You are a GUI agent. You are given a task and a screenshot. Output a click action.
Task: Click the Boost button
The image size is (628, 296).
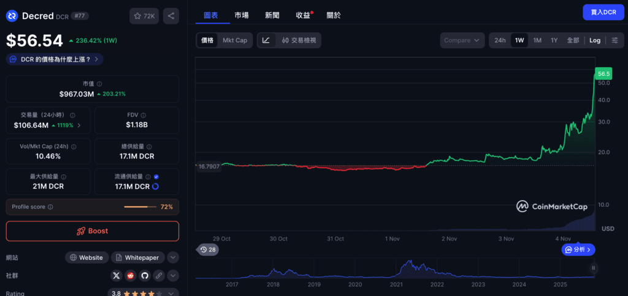click(x=93, y=231)
